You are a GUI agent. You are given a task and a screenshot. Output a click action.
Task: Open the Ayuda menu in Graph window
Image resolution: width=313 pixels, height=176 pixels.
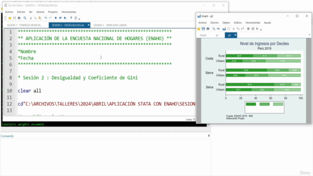pyautogui.click(x=268, y=23)
